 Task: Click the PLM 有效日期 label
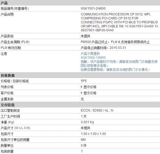click(11, 48)
